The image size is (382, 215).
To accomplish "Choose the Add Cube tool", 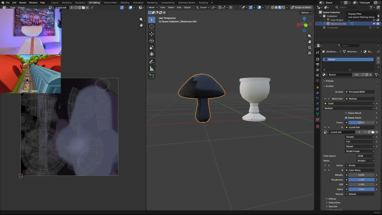I will 152,76.
